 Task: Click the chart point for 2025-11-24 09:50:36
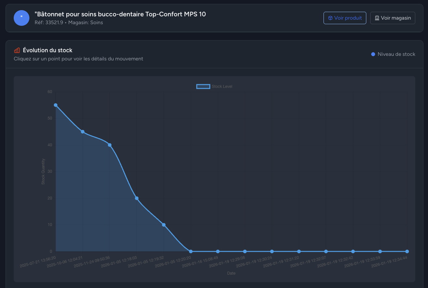coord(110,145)
